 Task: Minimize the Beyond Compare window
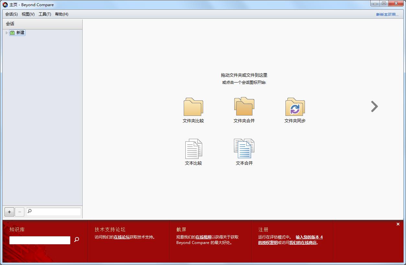pyautogui.click(x=375, y=4)
